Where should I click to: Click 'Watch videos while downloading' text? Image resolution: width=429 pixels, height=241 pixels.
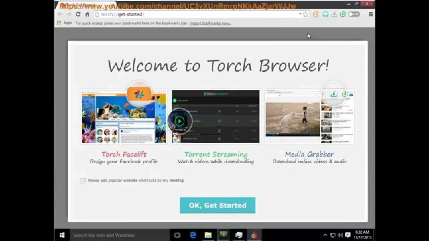pos(216,162)
